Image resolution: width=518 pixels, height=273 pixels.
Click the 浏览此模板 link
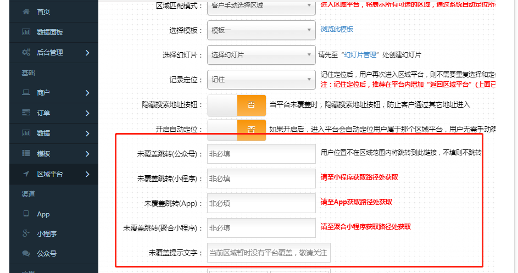(x=337, y=29)
